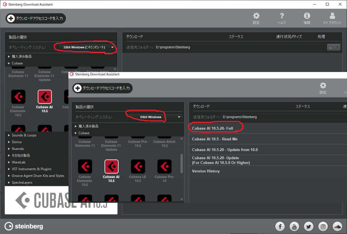Image resolution: width=347 pixels, height=234 pixels.
Task: Select Cubase Pro 10 product icon
Action: pos(164,167)
